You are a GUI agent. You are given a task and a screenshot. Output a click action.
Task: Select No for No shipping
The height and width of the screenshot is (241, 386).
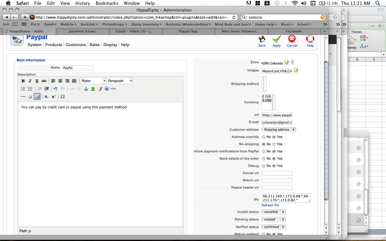click(x=264, y=144)
